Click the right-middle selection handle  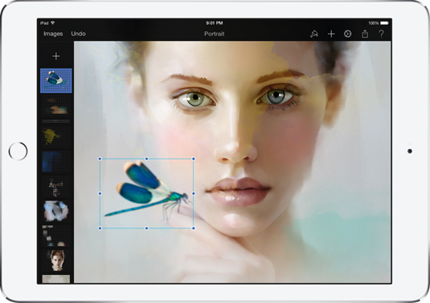[194, 193]
